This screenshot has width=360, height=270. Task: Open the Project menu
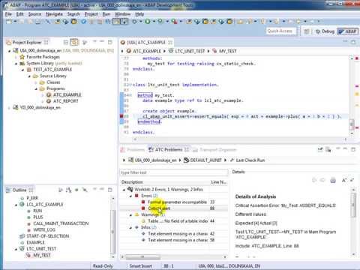(91, 14)
